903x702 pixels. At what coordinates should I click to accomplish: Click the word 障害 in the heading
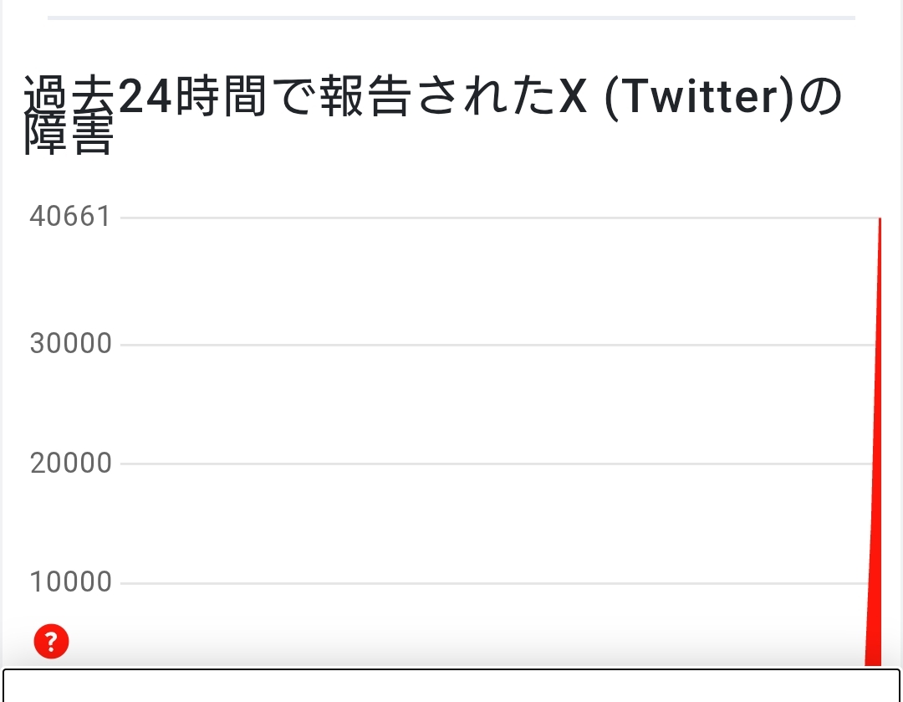coord(68,136)
